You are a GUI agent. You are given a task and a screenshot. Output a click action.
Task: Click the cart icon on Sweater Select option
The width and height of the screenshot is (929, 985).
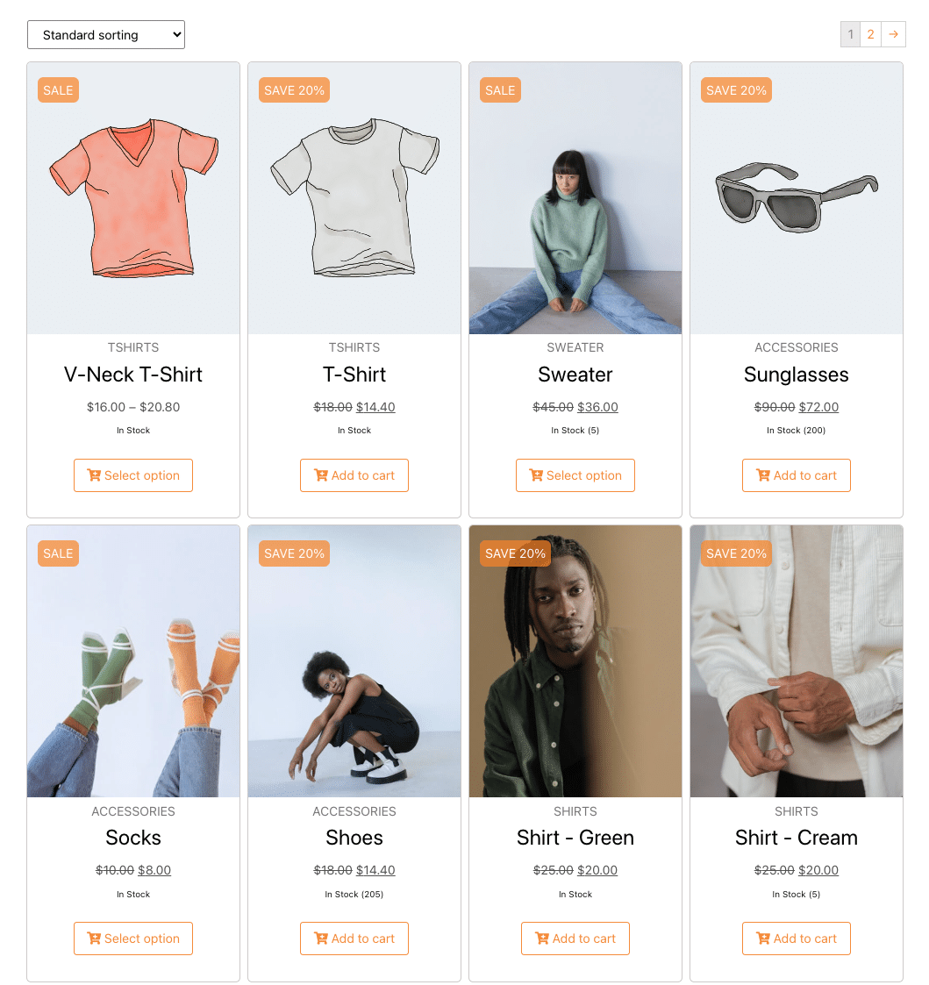[536, 475]
